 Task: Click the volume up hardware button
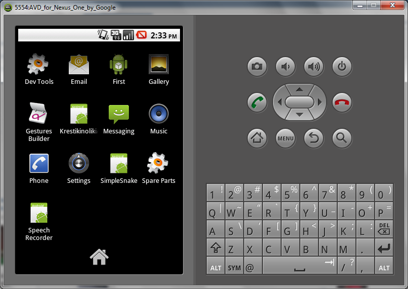[314, 67]
